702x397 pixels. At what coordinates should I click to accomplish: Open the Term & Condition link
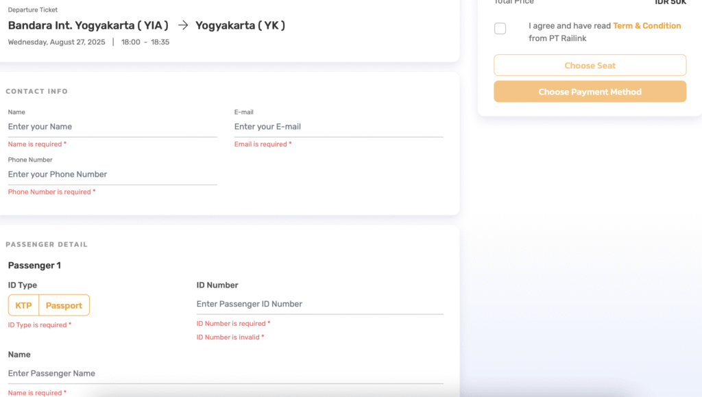(x=646, y=26)
